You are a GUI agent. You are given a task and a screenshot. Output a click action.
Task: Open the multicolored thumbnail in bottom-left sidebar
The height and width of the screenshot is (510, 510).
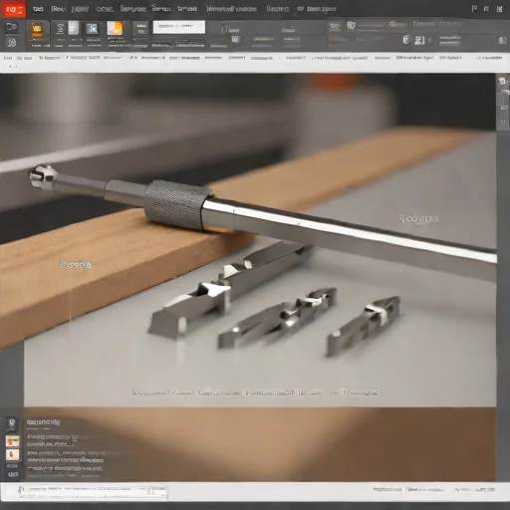13,441
